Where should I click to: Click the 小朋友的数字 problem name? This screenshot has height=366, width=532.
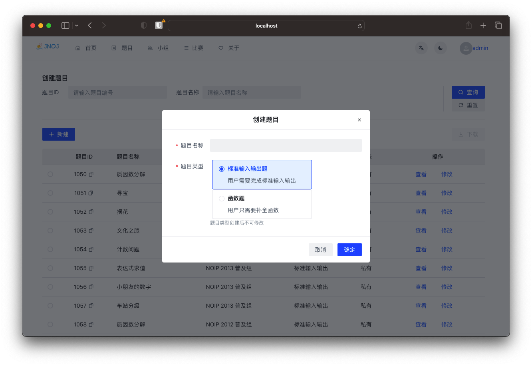click(134, 287)
